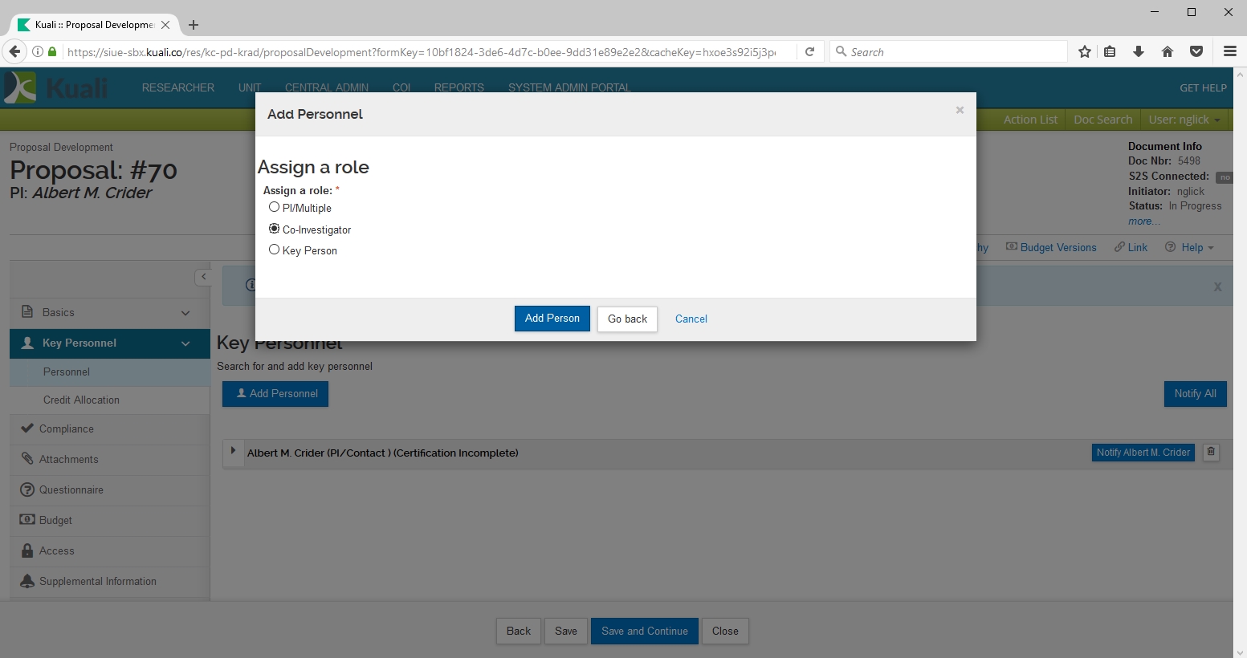This screenshot has width=1247, height=658.
Task: Open the Credit Allocation sidebar item
Action: [81, 400]
